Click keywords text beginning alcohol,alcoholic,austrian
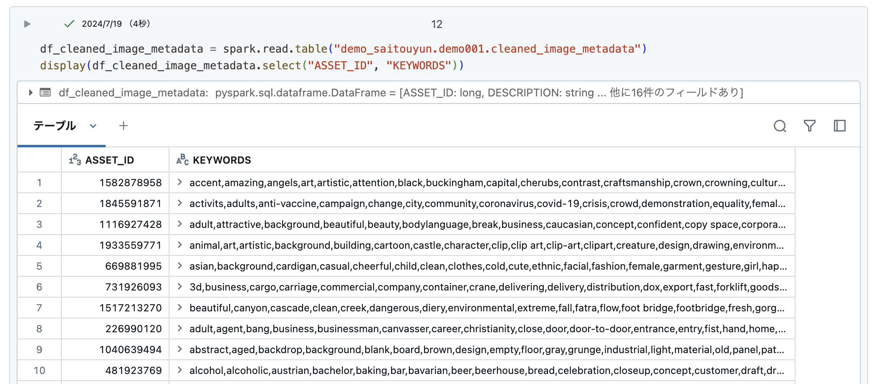 click(x=487, y=370)
